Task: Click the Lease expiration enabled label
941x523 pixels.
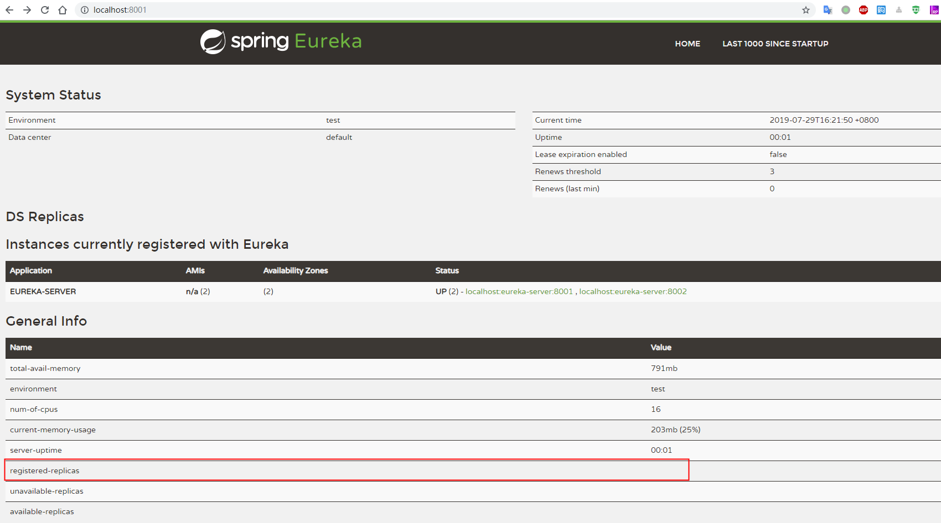Action: (x=581, y=154)
